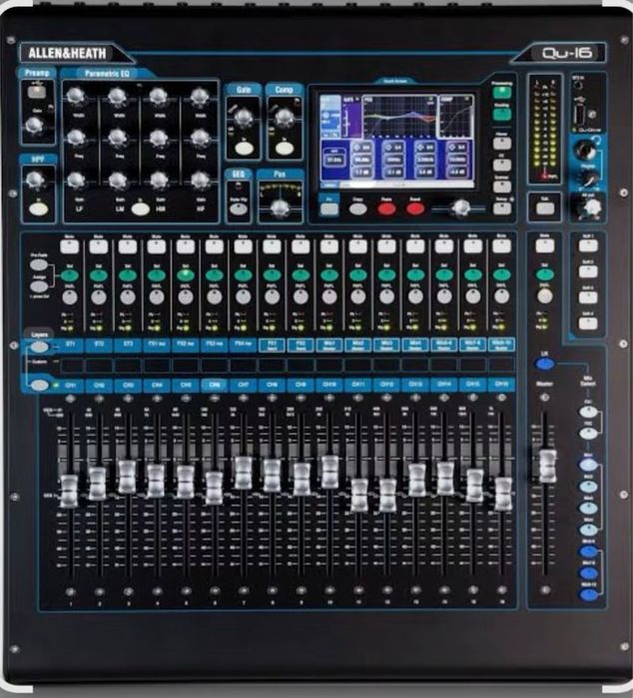This screenshot has height=698, width=633.
Task: Select the Mix9-10 stereo mix button
Action: point(588,594)
